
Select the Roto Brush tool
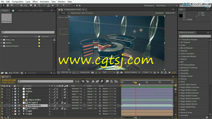(x=58, y=6)
